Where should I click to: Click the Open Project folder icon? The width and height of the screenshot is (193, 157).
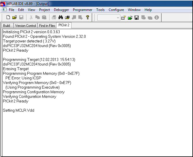130,18
